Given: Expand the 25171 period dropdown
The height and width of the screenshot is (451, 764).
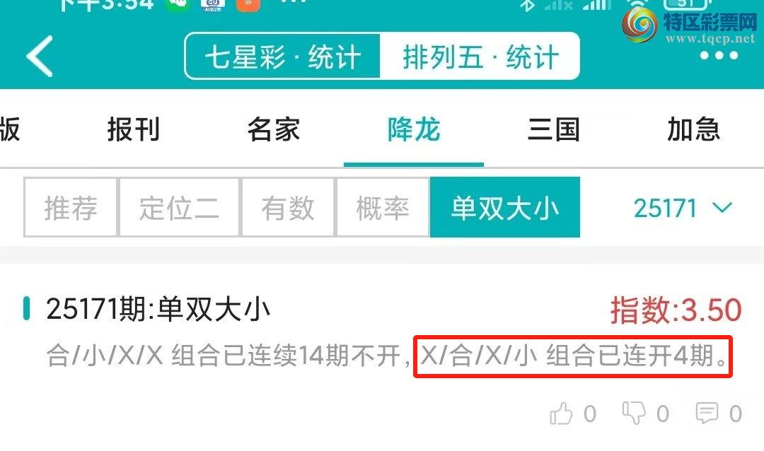Looking at the screenshot, I should [x=682, y=209].
